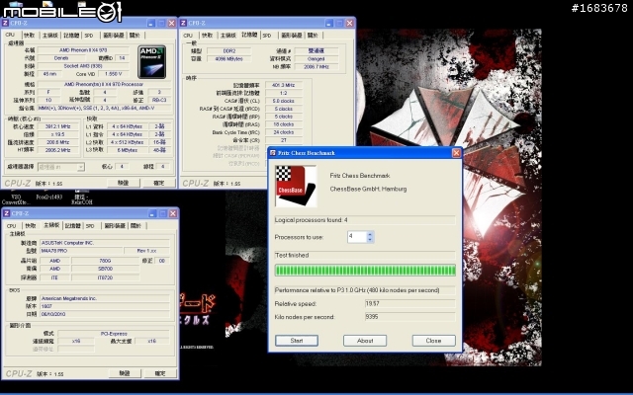Click the Fritz Chess Benchmark title bar icon

[273, 153]
